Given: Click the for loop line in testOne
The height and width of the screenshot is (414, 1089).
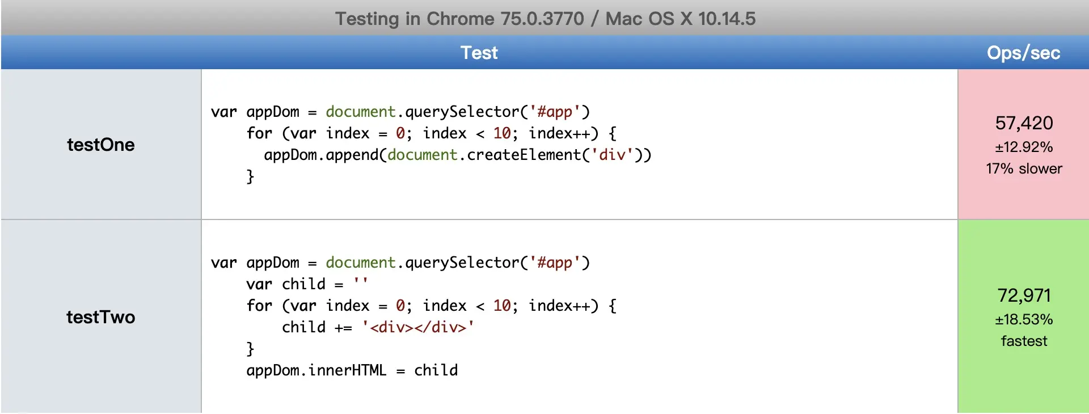Looking at the screenshot, I should [431, 133].
